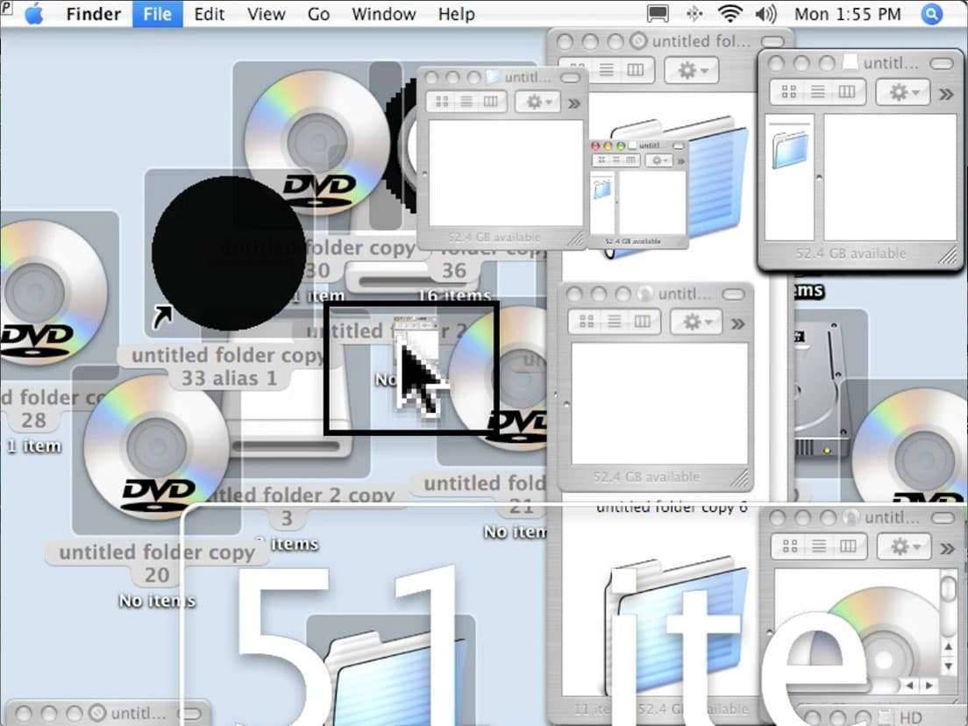Select column view in 'untitled fol...' window
This screenshot has width=968, height=726.
coord(635,69)
